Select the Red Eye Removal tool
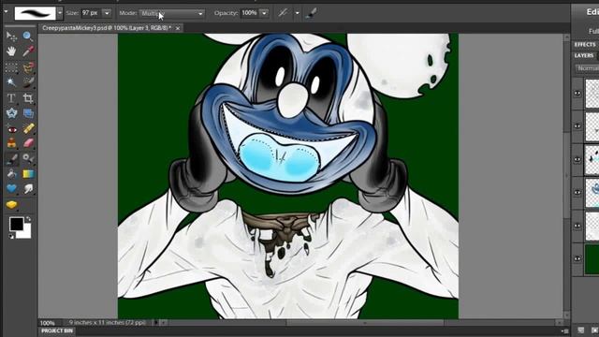The width and height of the screenshot is (599, 337). pos(11,129)
